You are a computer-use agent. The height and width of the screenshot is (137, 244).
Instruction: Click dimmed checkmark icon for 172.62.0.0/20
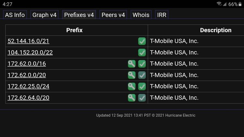click(x=142, y=75)
